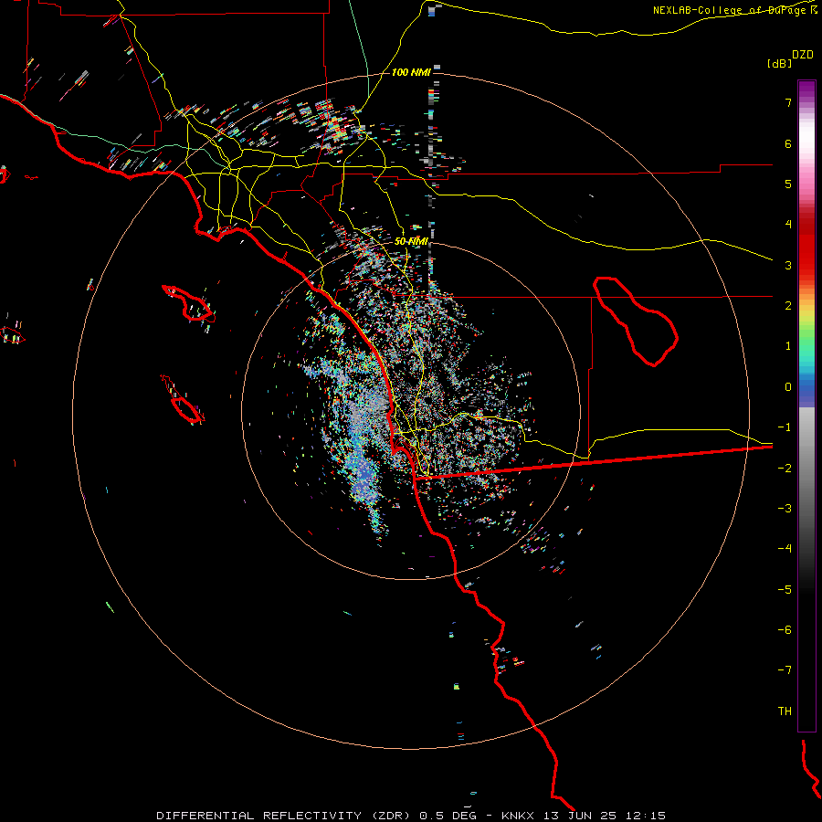Viewport: 822px width, 822px height.
Task: Click the -3 value on the color scale
Action: [x=785, y=509]
